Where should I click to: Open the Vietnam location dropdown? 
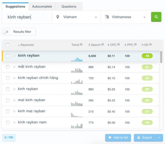point(77,17)
